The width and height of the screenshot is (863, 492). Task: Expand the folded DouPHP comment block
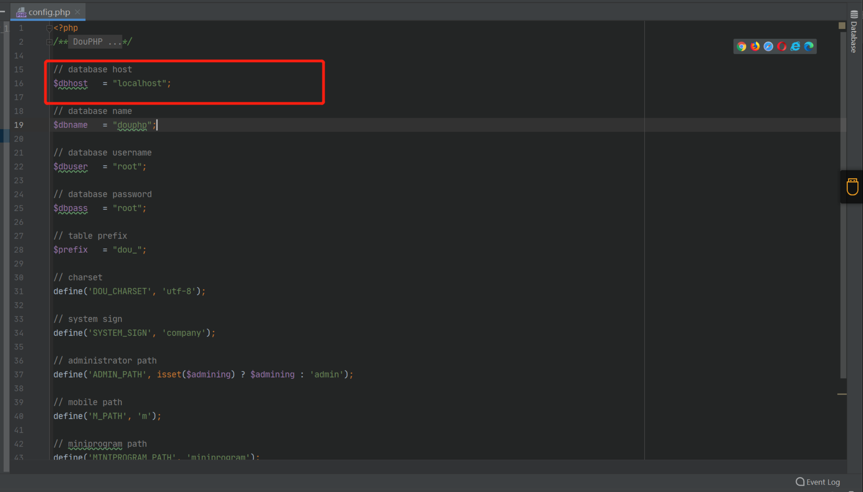point(49,42)
